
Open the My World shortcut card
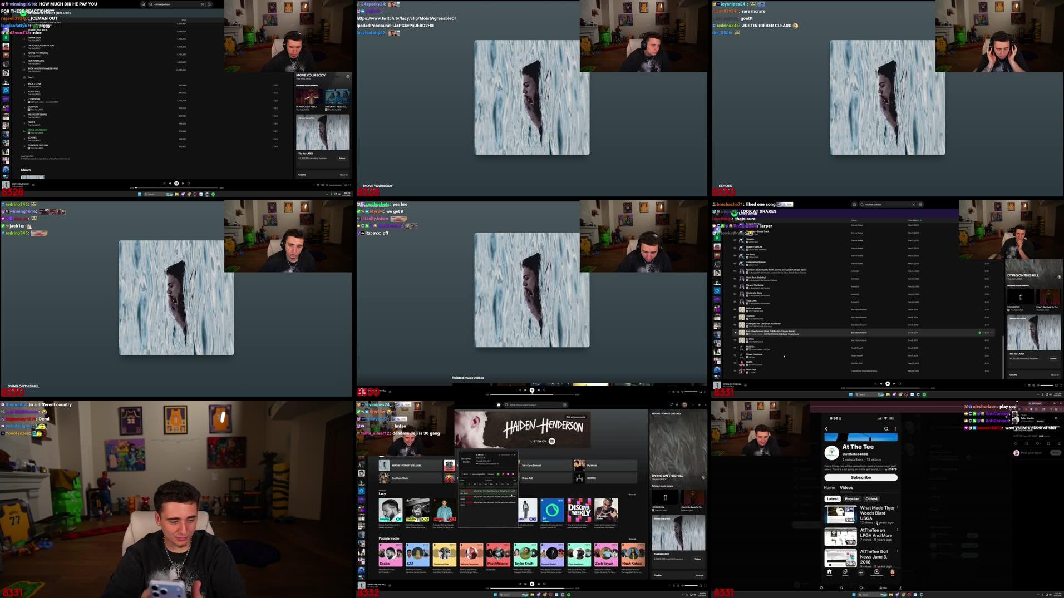(604, 465)
